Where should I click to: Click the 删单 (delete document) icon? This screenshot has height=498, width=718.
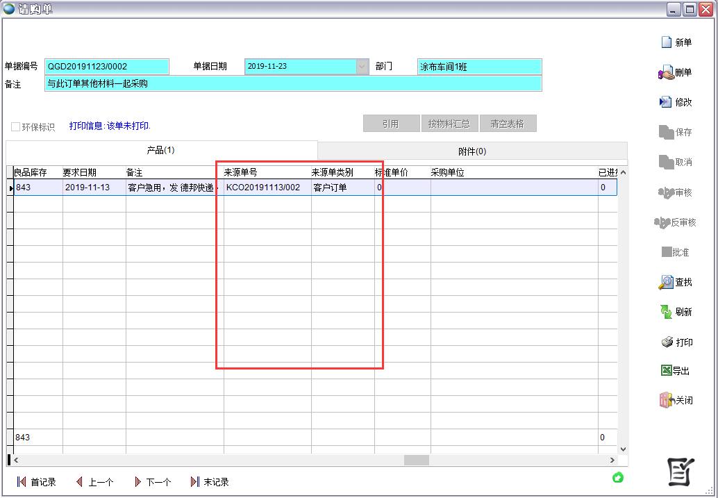[x=666, y=72]
